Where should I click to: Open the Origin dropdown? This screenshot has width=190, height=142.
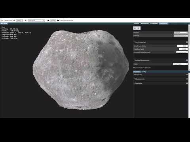(180, 64)
